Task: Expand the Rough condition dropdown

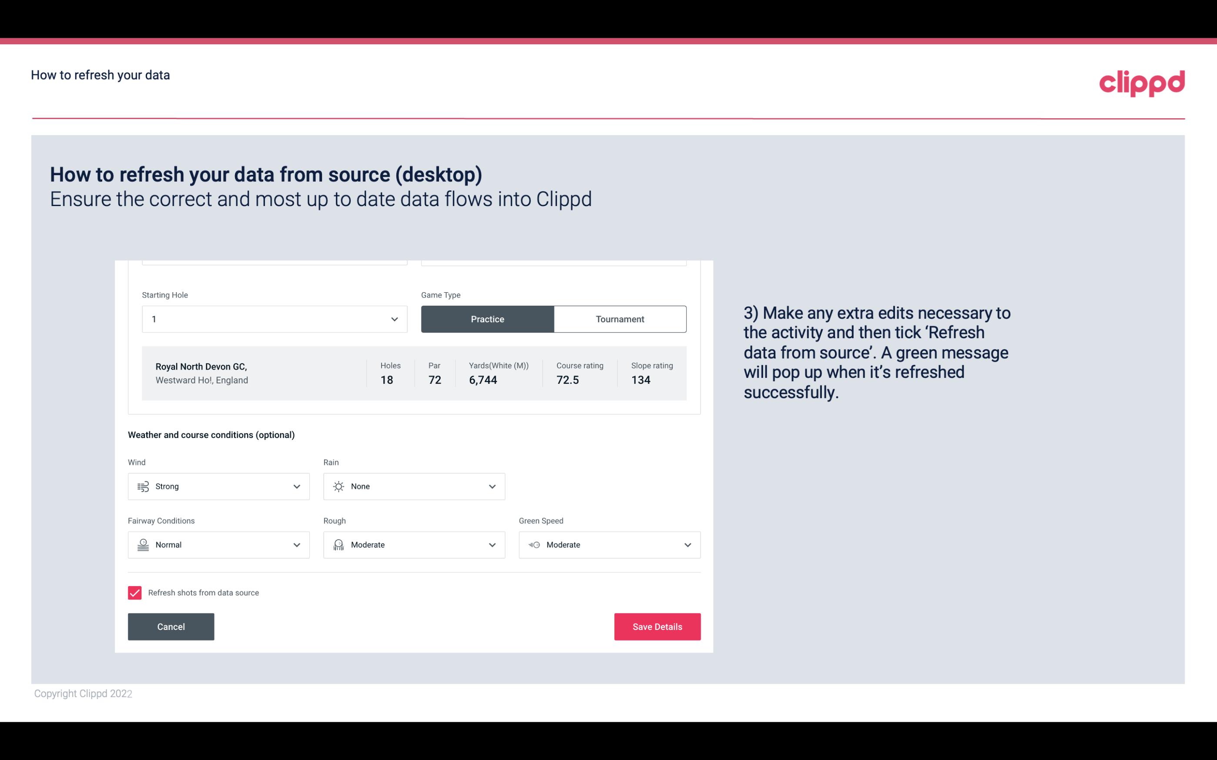Action: tap(492, 545)
